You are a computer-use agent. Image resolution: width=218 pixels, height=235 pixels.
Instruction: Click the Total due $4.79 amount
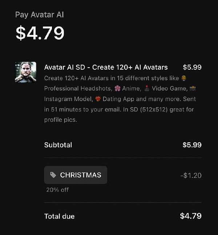(191, 216)
